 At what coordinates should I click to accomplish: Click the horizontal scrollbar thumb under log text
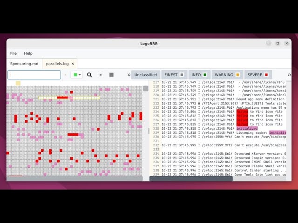coord(191,178)
